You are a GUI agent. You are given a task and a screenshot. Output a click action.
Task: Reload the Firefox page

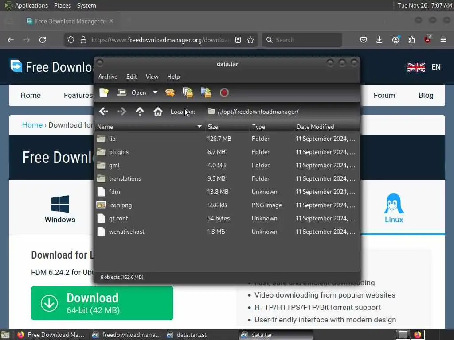coord(43,40)
